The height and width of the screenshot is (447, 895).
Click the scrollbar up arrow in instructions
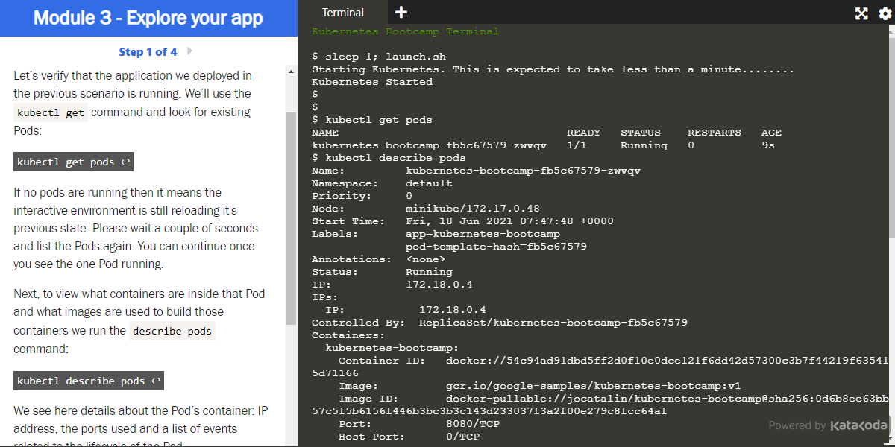pos(291,72)
